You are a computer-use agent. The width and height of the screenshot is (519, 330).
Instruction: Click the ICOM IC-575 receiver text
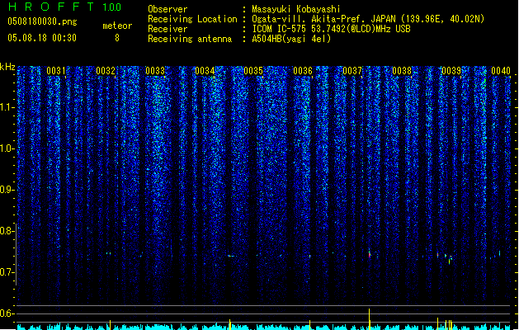pyautogui.click(x=331, y=29)
